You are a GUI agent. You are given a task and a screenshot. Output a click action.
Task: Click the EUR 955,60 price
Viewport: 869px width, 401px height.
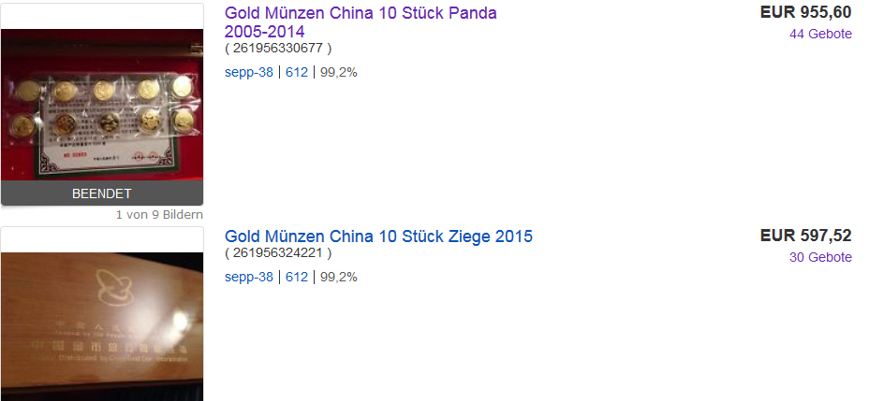pos(805,12)
